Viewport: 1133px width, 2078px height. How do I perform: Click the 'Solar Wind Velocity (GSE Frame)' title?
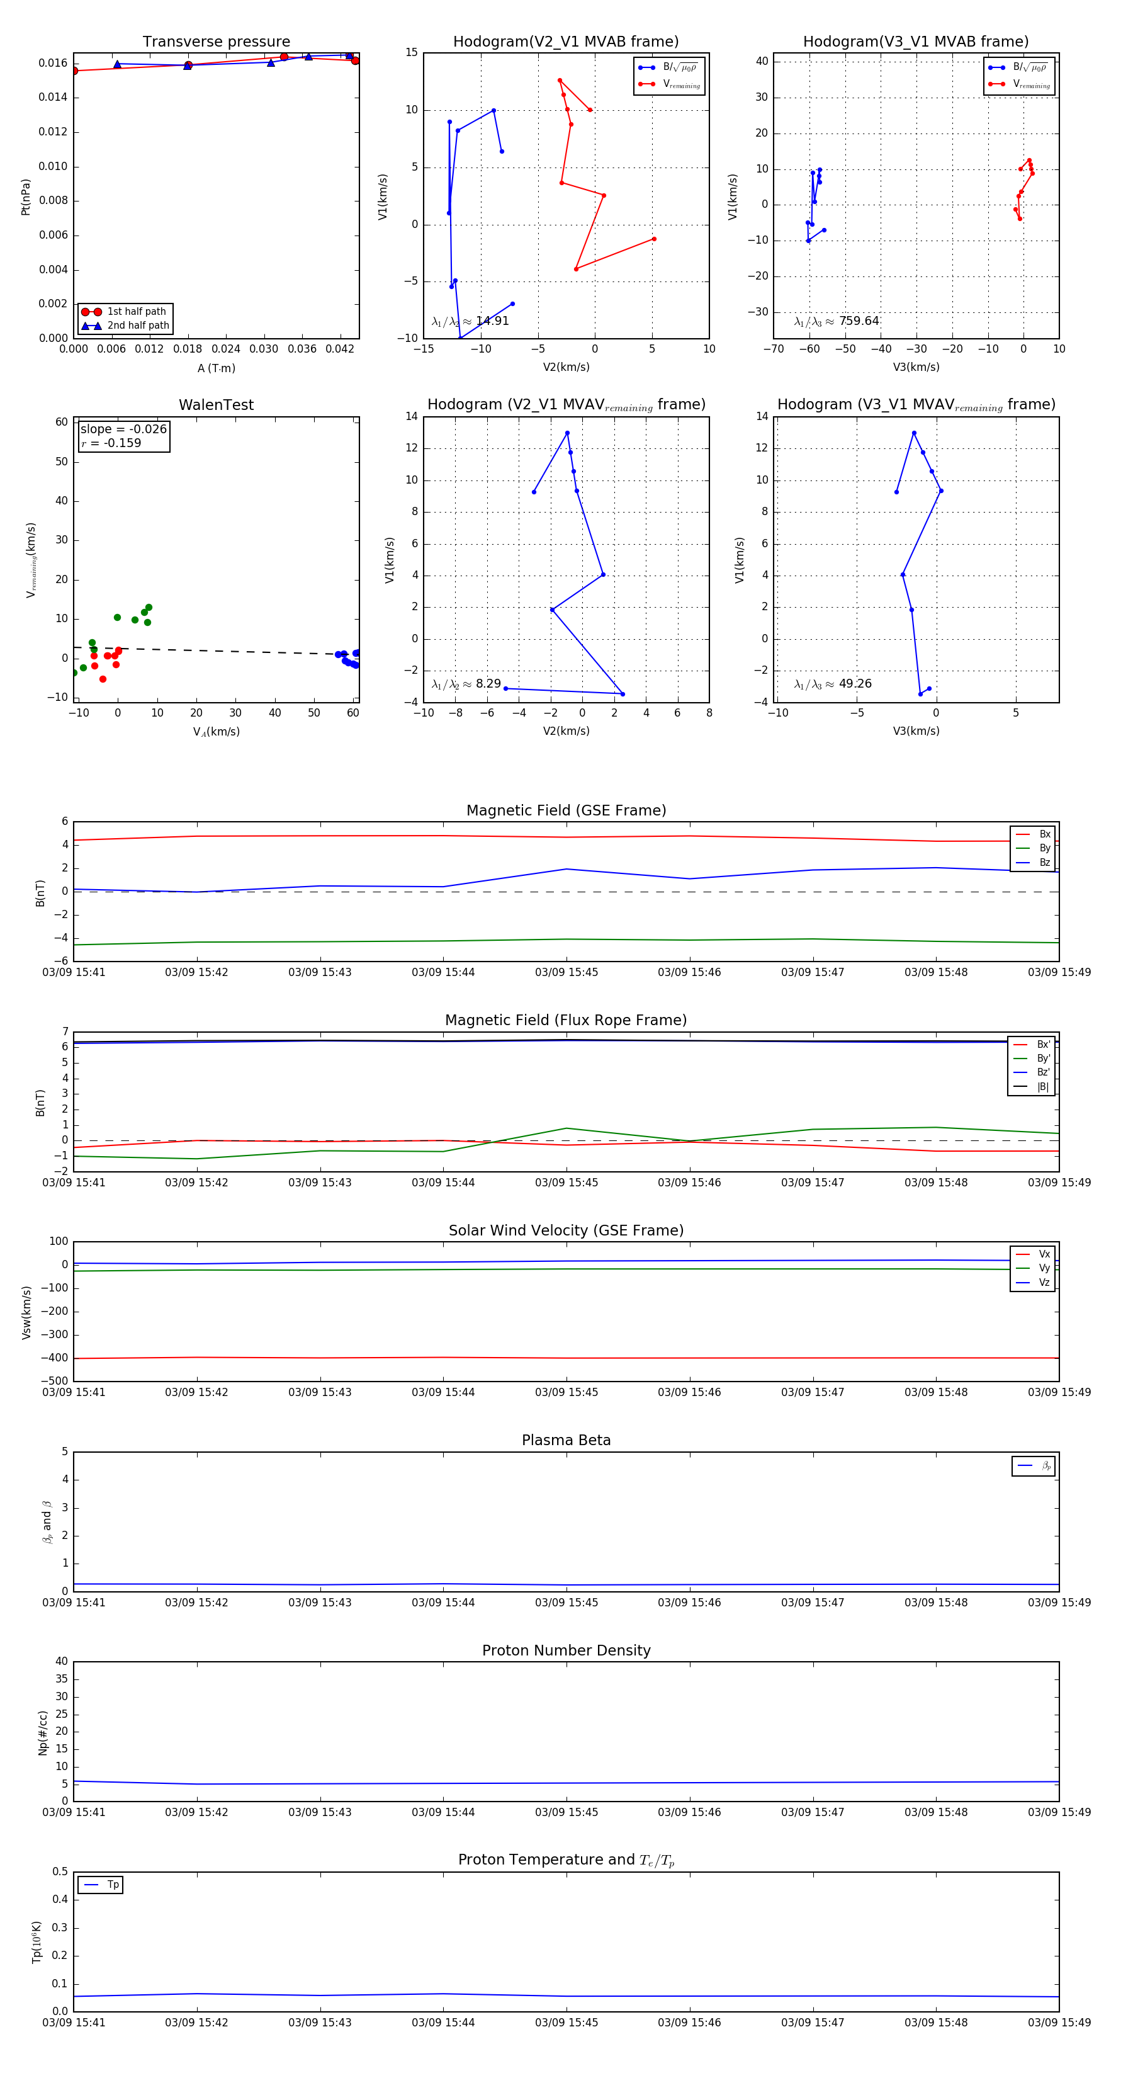[566, 1230]
